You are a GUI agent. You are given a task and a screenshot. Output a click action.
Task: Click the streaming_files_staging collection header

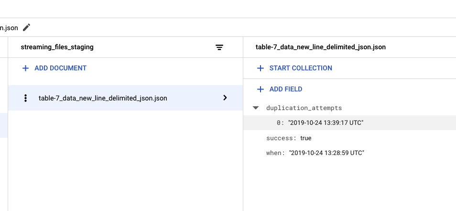click(x=57, y=47)
